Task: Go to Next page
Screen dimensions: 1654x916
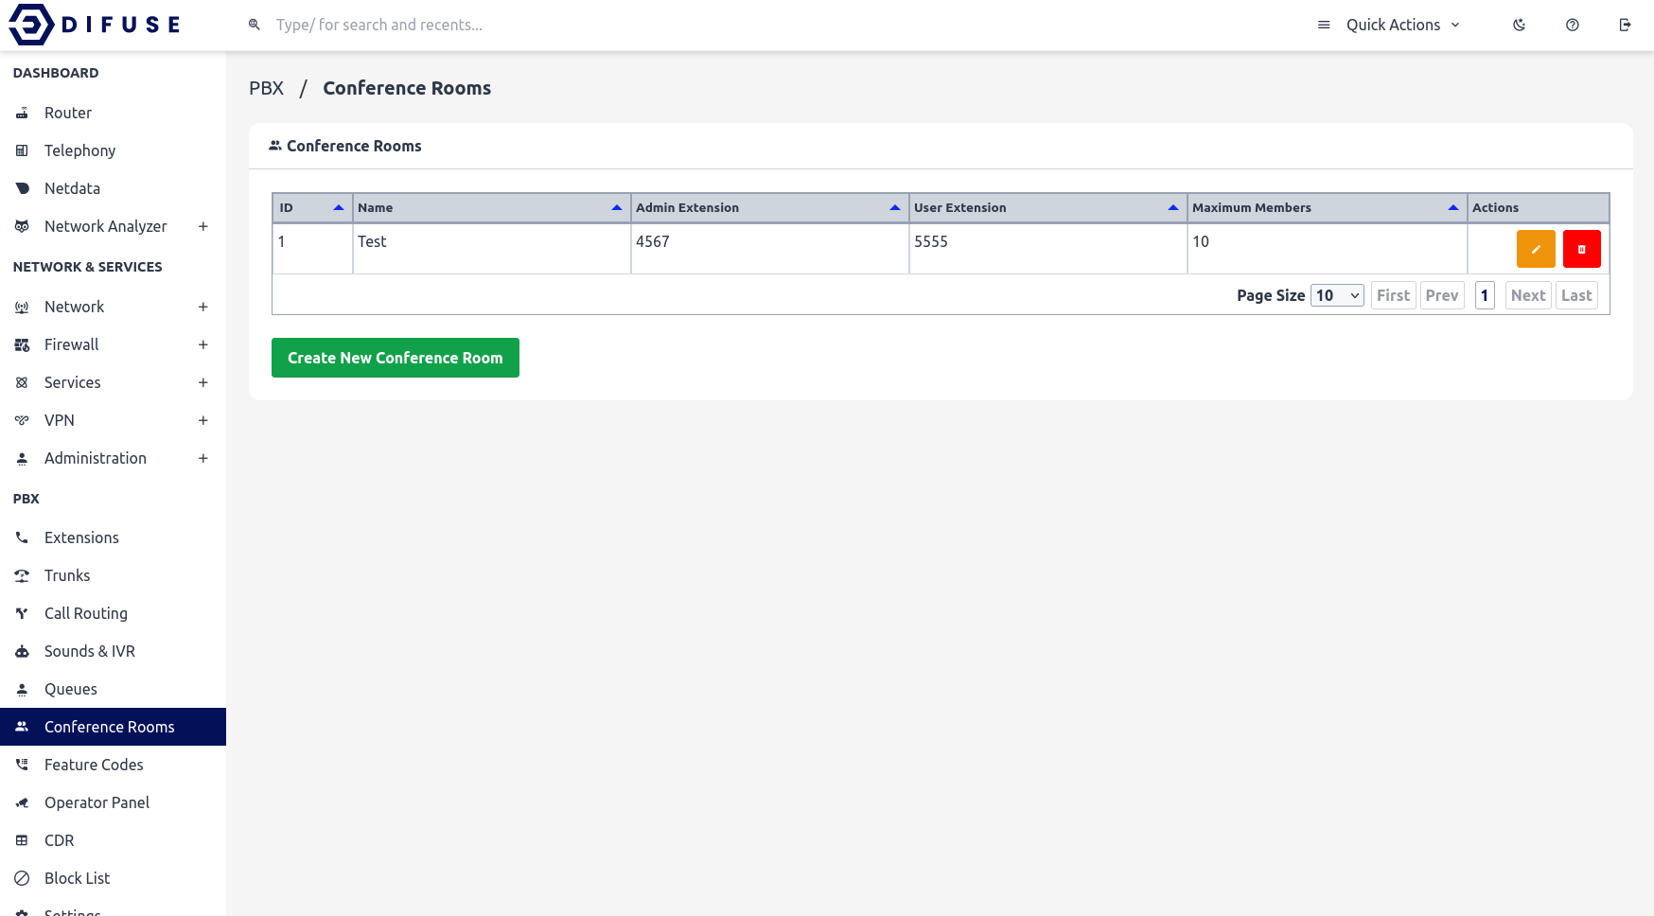Action: coord(1528,295)
